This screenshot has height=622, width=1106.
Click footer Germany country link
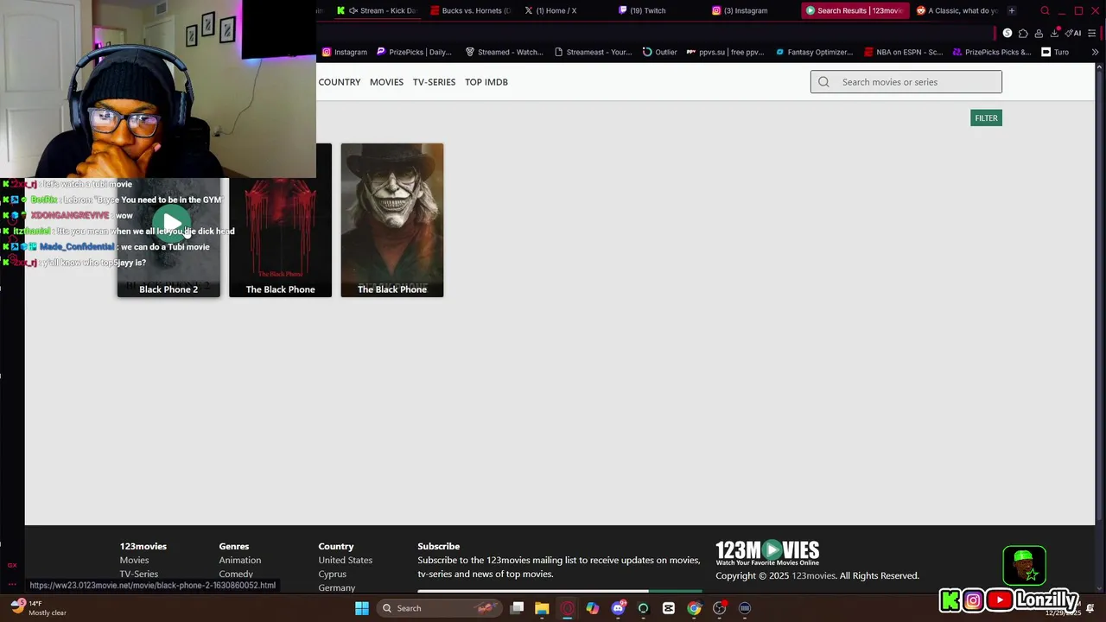336,587
